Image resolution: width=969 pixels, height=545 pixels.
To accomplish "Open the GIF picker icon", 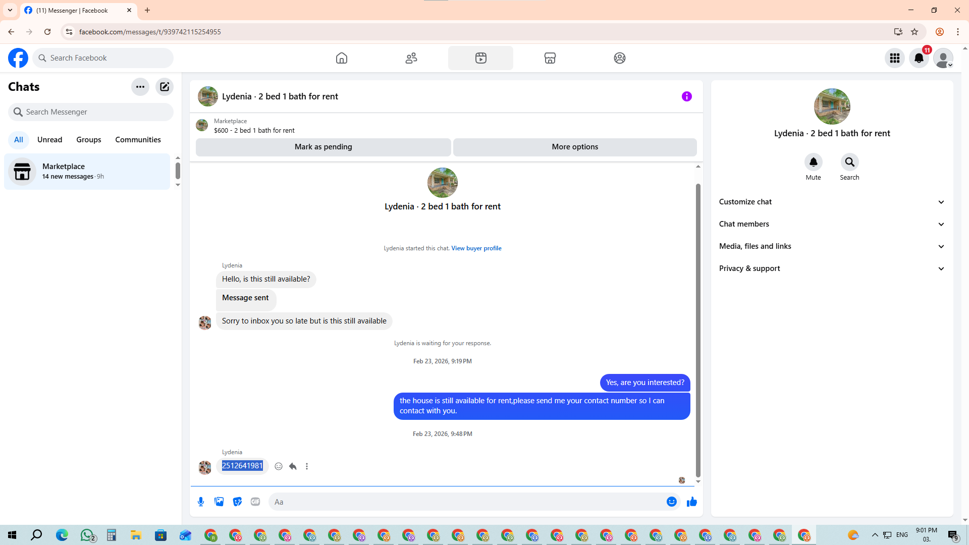I will 255,502.
